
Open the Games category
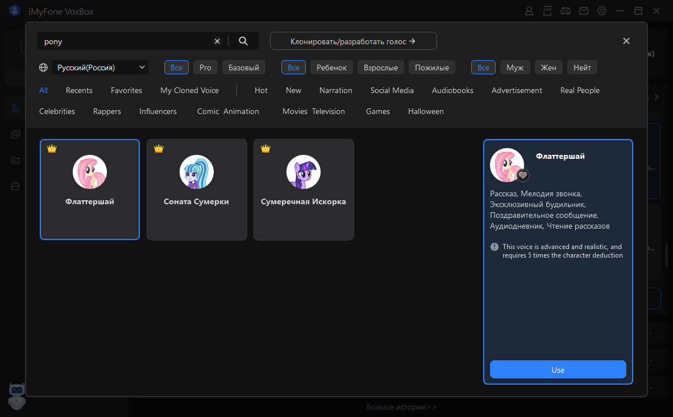tap(377, 111)
